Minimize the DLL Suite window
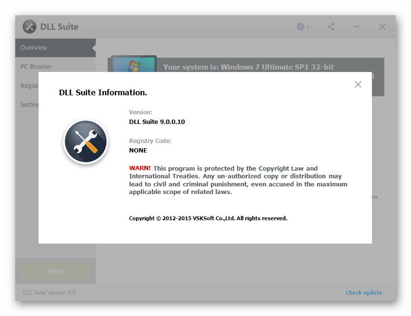Screen dimensions: 411x316 point(357,27)
